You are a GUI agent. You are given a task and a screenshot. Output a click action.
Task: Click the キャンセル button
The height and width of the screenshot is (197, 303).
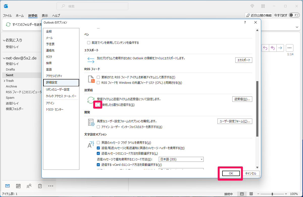pyautogui.click(x=251, y=173)
